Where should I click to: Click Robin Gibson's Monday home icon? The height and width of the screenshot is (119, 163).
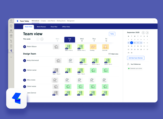click(x=56, y=47)
